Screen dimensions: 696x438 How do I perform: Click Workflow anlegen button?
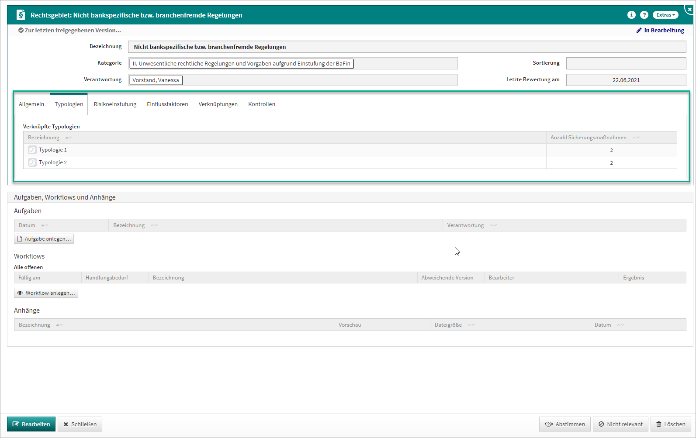(x=46, y=293)
